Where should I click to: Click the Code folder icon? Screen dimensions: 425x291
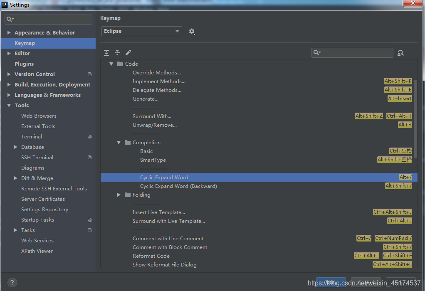tap(120, 64)
